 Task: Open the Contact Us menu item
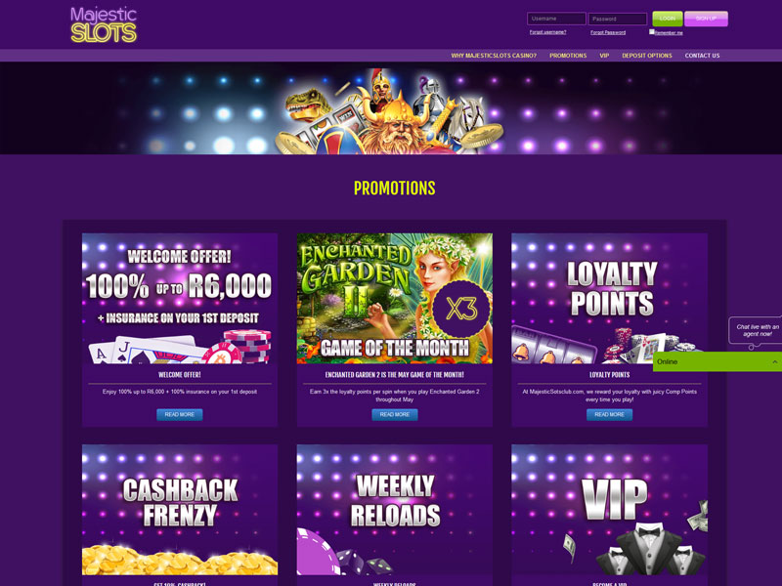[x=702, y=56]
